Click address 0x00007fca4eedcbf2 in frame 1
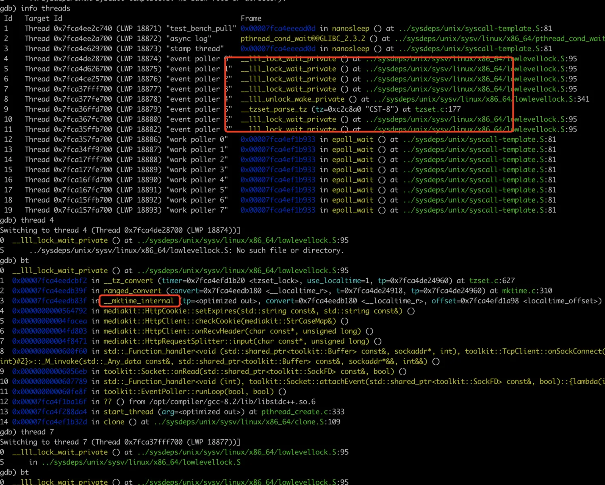The image size is (605, 485). [50, 280]
